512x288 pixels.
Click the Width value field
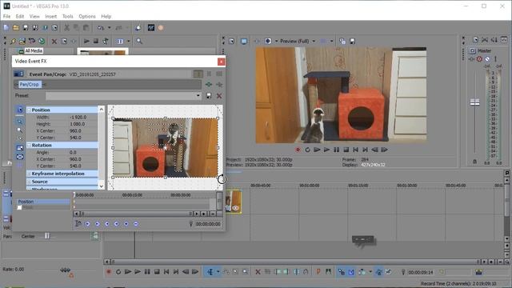(x=78, y=117)
